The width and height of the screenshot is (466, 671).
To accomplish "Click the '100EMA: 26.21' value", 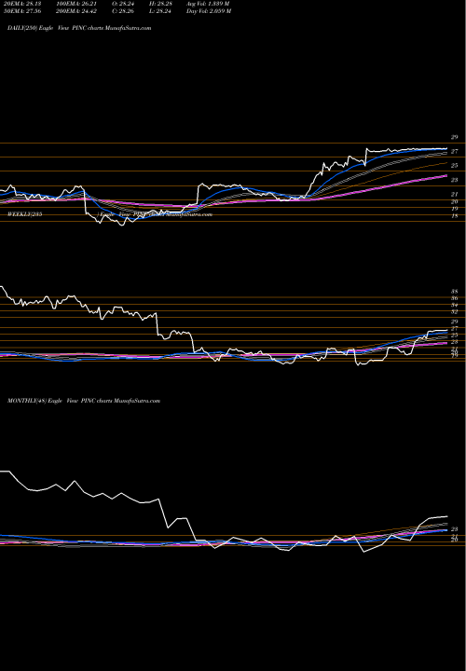I will (75, 4).
